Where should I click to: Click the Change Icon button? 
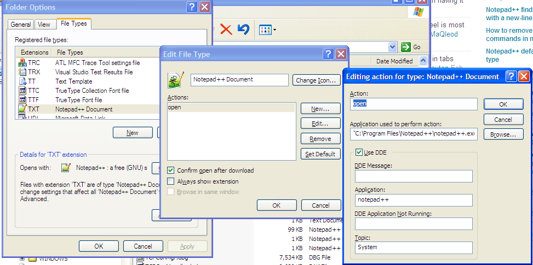tap(317, 80)
